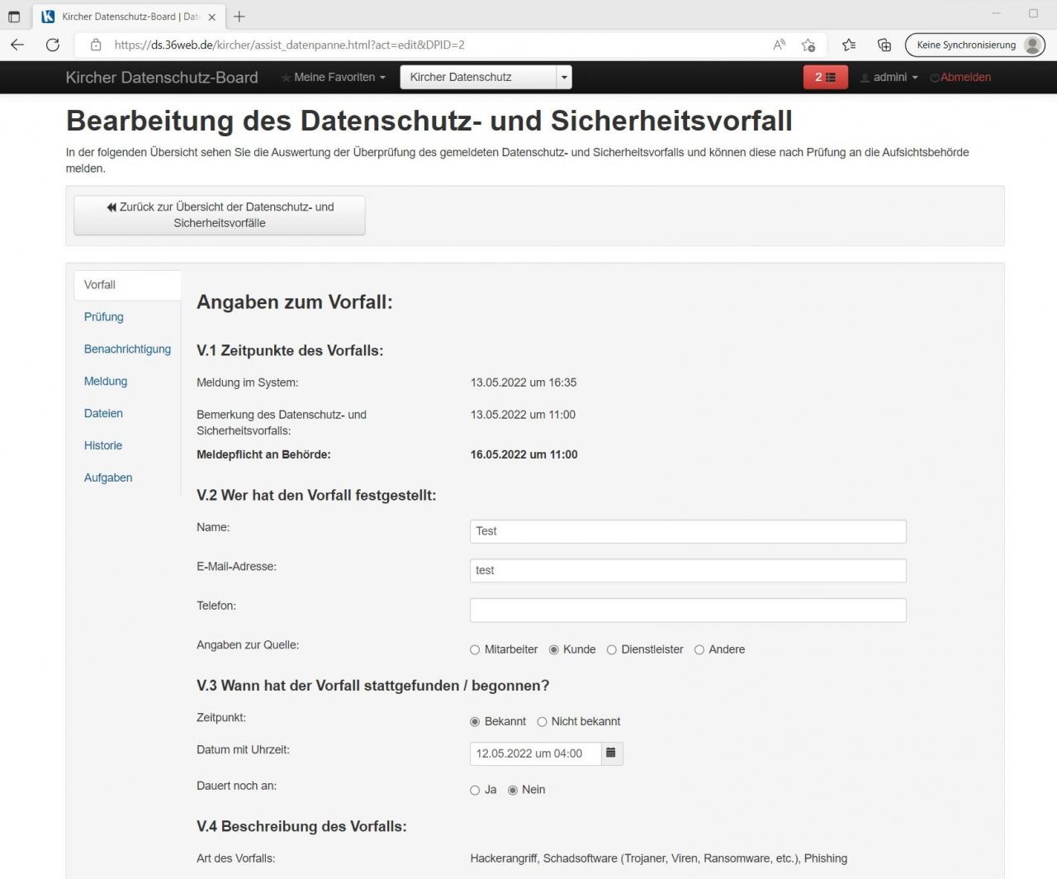Minimize the browser window
Image resolution: width=1057 pixels, height=879 pixels.
pyautogui.click(x=996, y=13)
